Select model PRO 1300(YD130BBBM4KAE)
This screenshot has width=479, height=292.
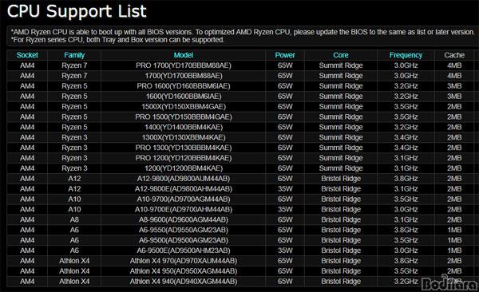coord(184,148)
